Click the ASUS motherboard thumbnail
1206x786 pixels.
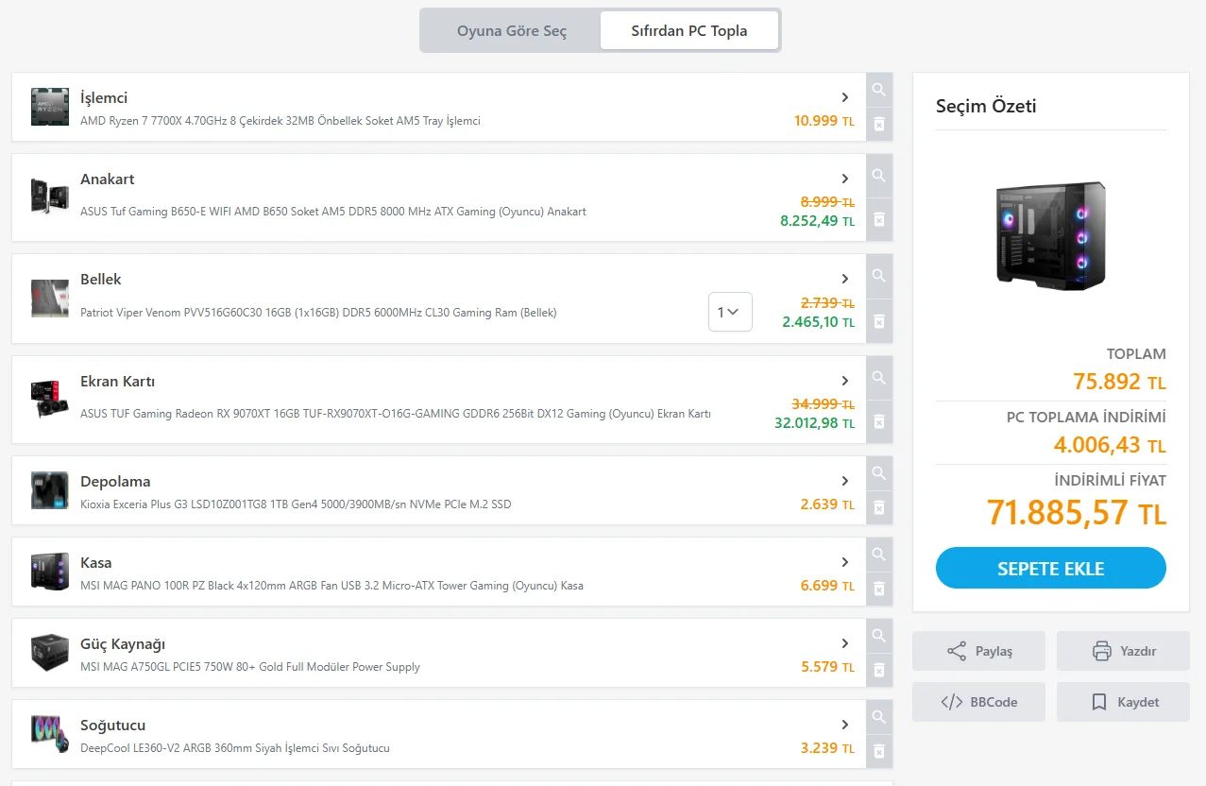[x=50, y=196]
